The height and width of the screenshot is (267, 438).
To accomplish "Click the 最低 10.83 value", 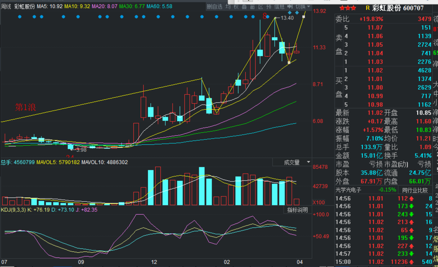I will (423, 130).
